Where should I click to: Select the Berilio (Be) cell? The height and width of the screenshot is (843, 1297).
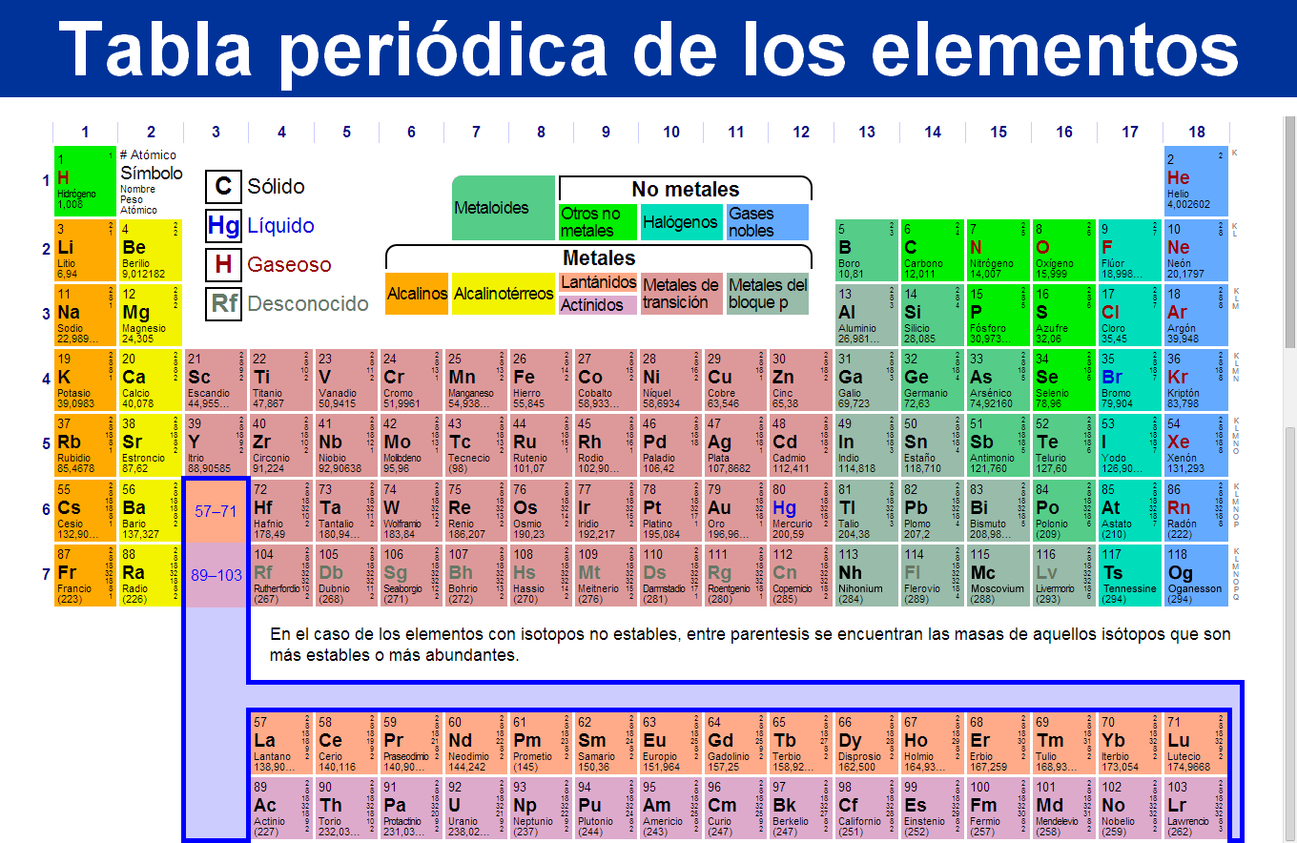click(150, 249)
